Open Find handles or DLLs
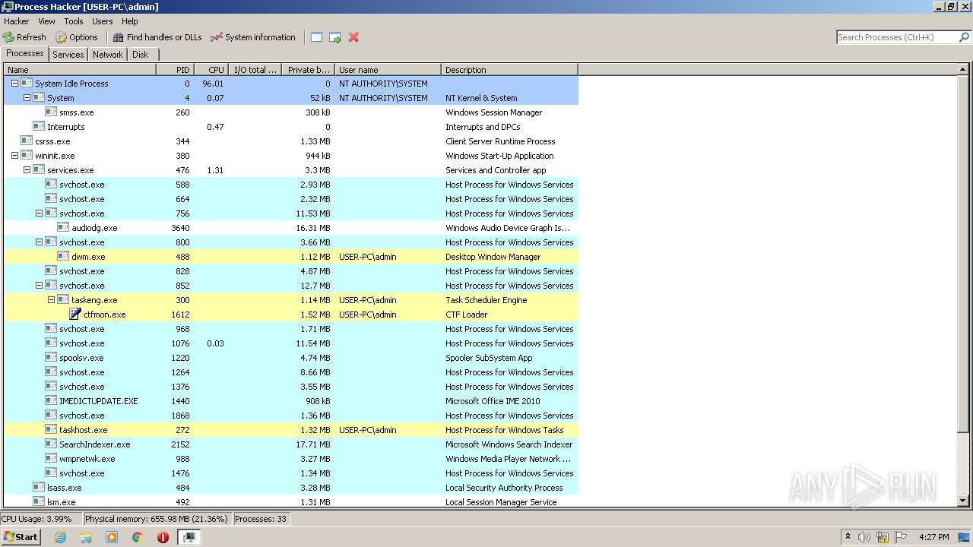The width and height of the screenshot is (973, 547). pyautogui.click(x=157, y=37)
